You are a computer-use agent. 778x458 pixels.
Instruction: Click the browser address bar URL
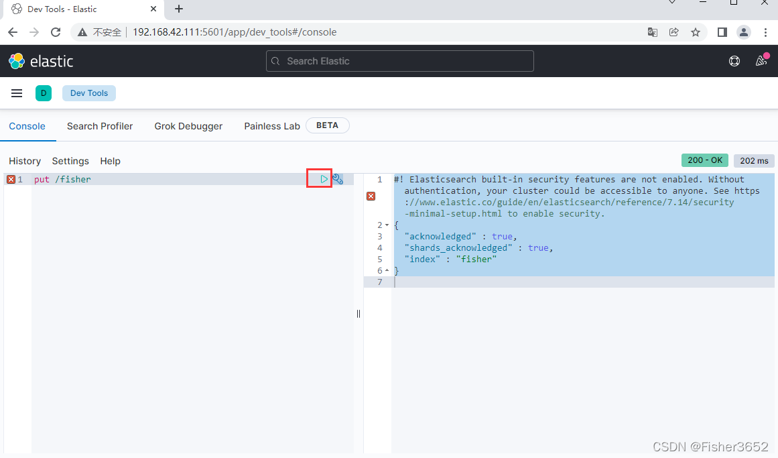pos(235,32)
